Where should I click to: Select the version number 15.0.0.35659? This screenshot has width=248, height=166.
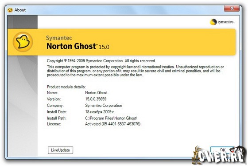pos(96,99)
